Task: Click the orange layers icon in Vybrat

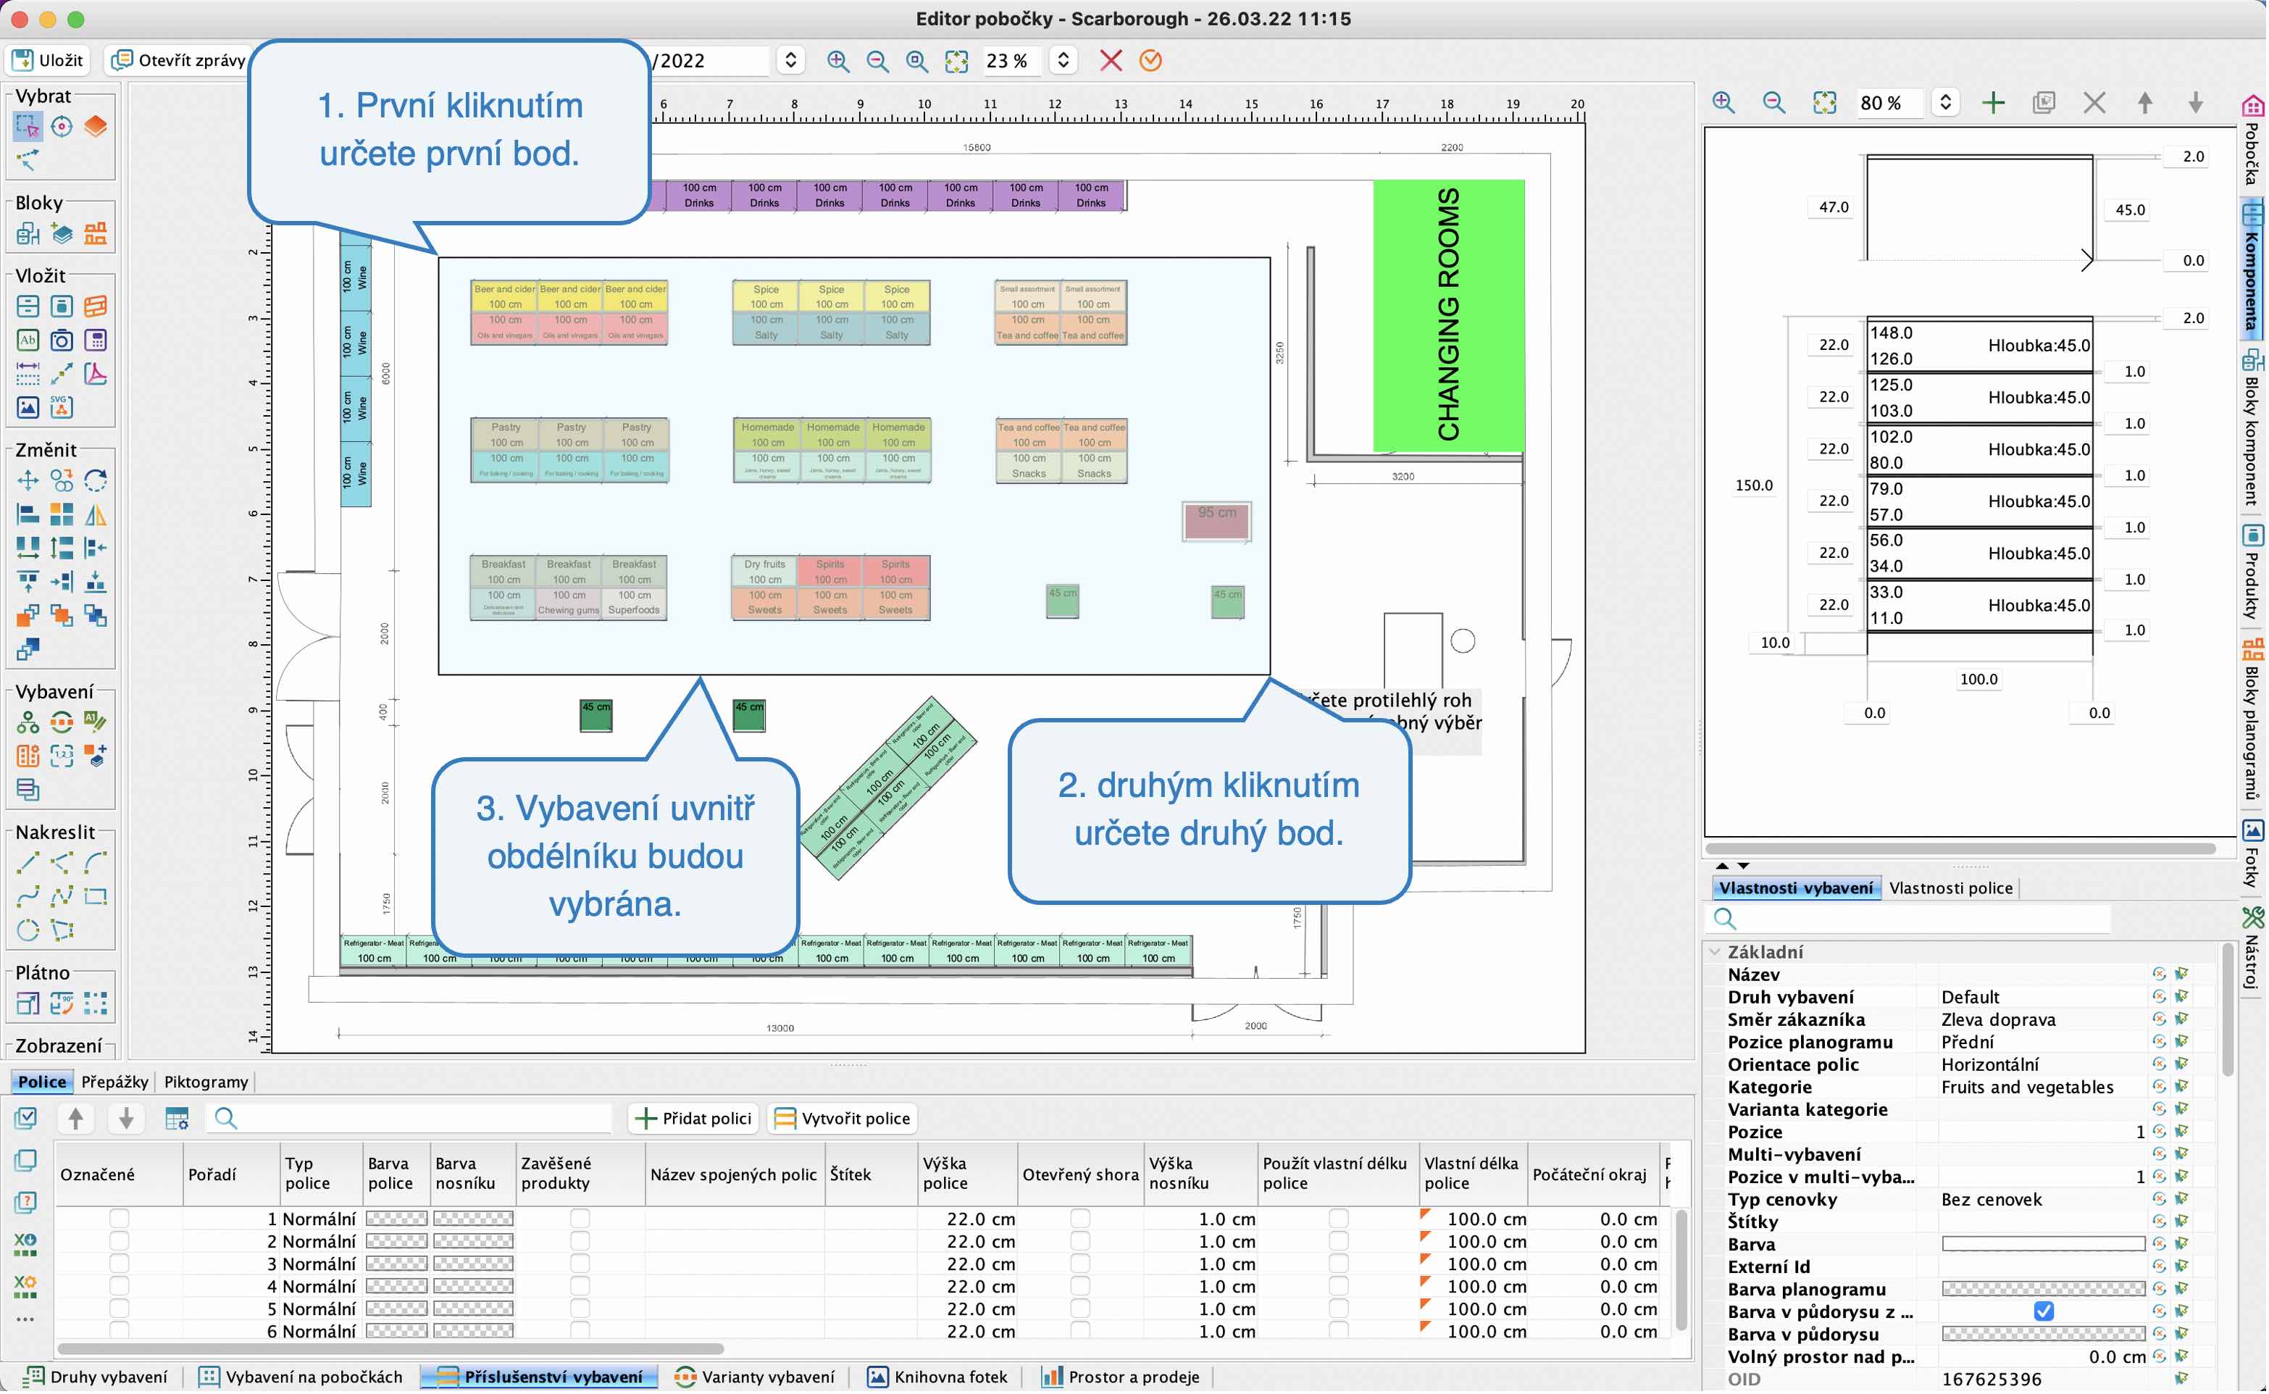Action: [96, 126]
